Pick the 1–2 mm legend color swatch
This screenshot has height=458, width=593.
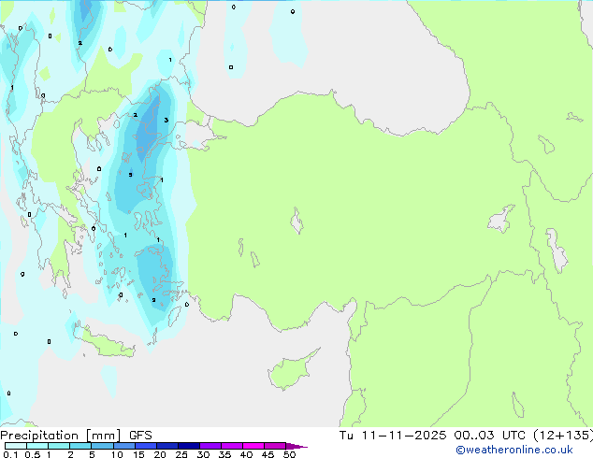[x=59, y=446]
